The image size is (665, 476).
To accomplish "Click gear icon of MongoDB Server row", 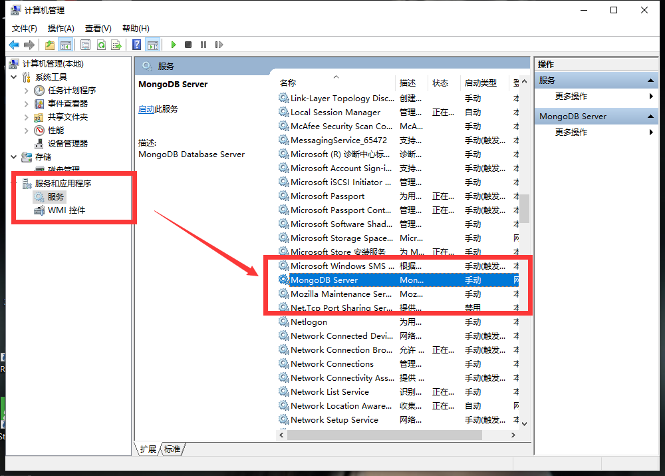I will click(x=283, y=280).
